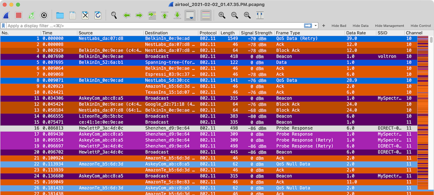
Task: Select the voltron SSID cell in packet 4
Action: [x=387, y=56]
